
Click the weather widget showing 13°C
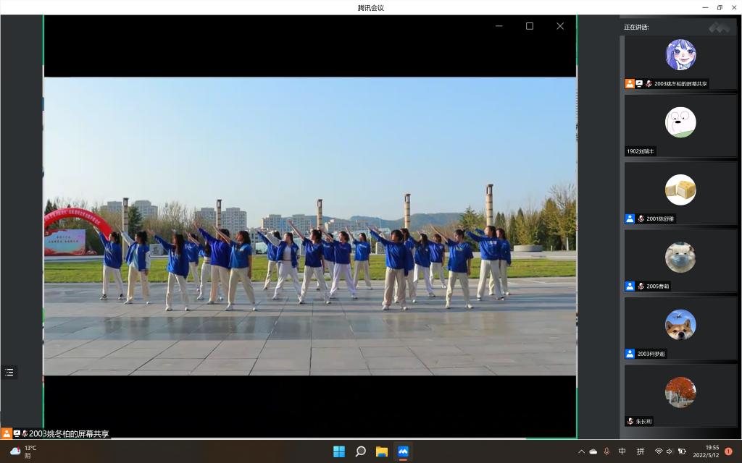(23, 451)
